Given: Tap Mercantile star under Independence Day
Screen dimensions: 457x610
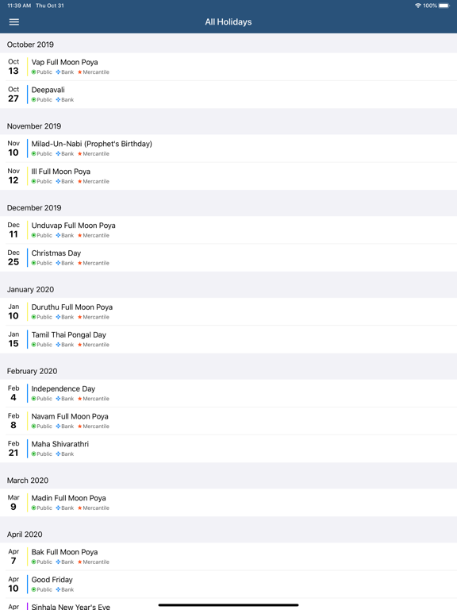Looking at the screenshot, I should coord(79,399).
